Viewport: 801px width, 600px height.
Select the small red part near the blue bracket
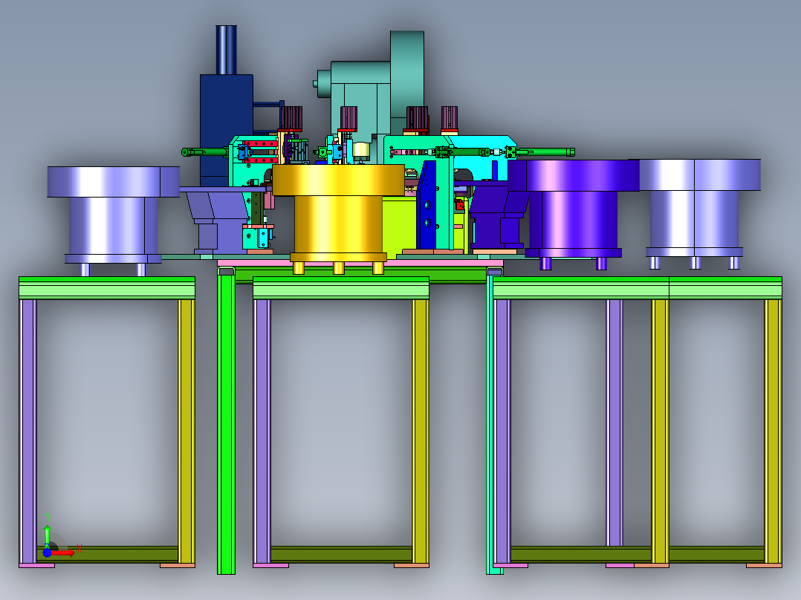tap(460, 205)
